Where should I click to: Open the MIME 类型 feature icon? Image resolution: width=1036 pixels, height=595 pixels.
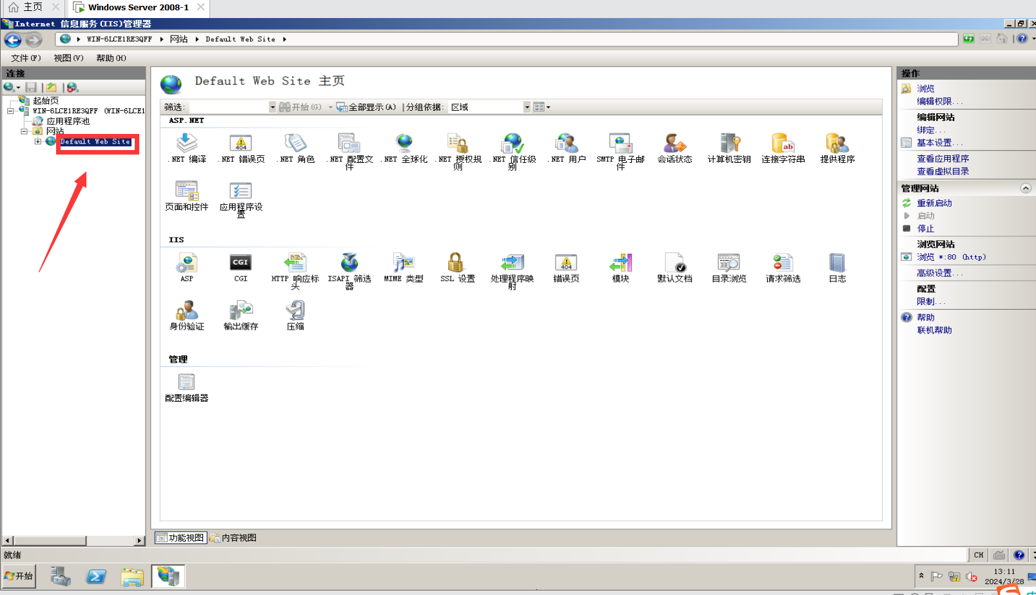pos(404,267)
